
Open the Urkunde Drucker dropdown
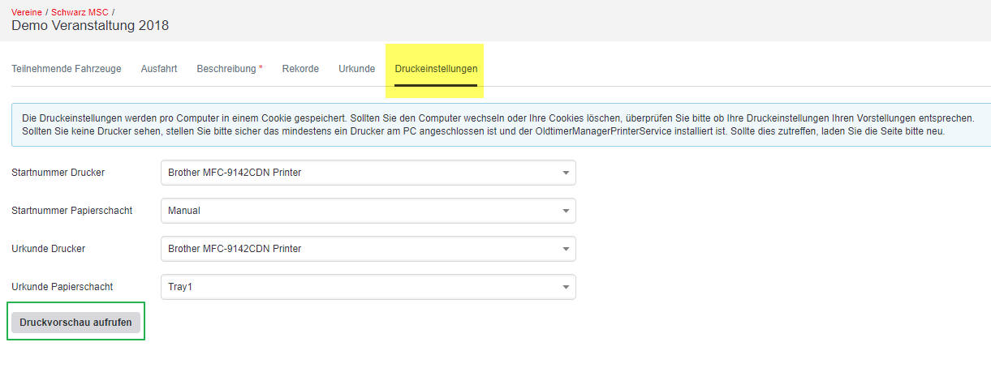click(368, 249)
